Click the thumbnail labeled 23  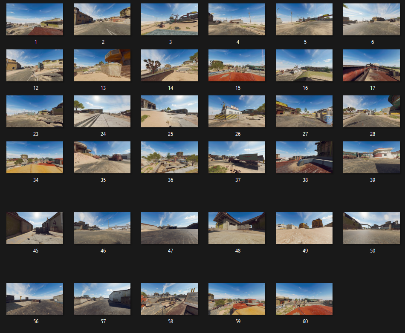tap(35, 112)
